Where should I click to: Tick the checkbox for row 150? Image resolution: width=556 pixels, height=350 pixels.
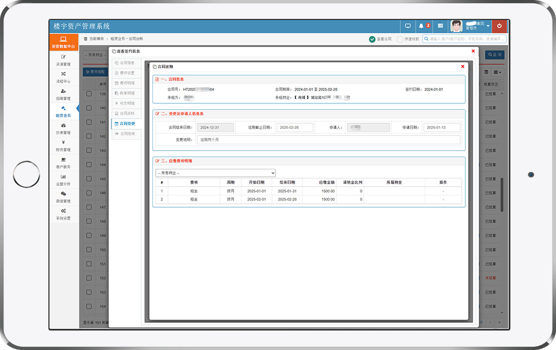coord(89,250)
